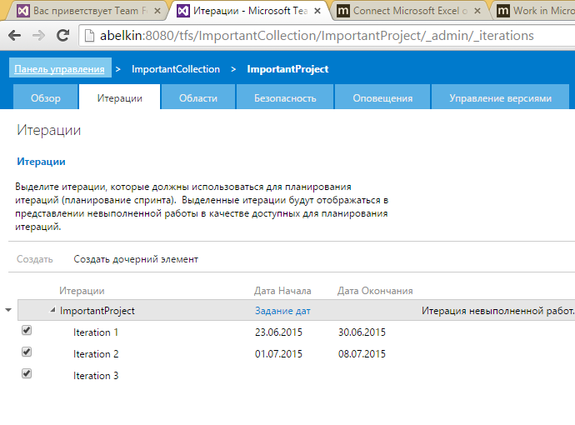Uncheck the Iteration 1 checkbox

point(27,330)
